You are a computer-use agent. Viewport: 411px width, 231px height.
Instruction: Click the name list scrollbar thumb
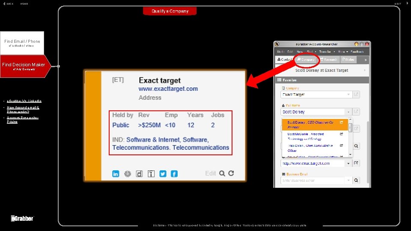[350, 128]
